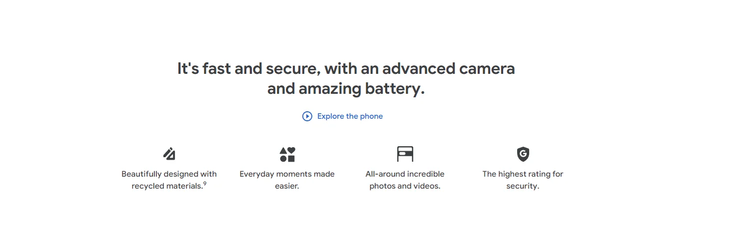Click the "The highest rating for" text line

point(523,174)
